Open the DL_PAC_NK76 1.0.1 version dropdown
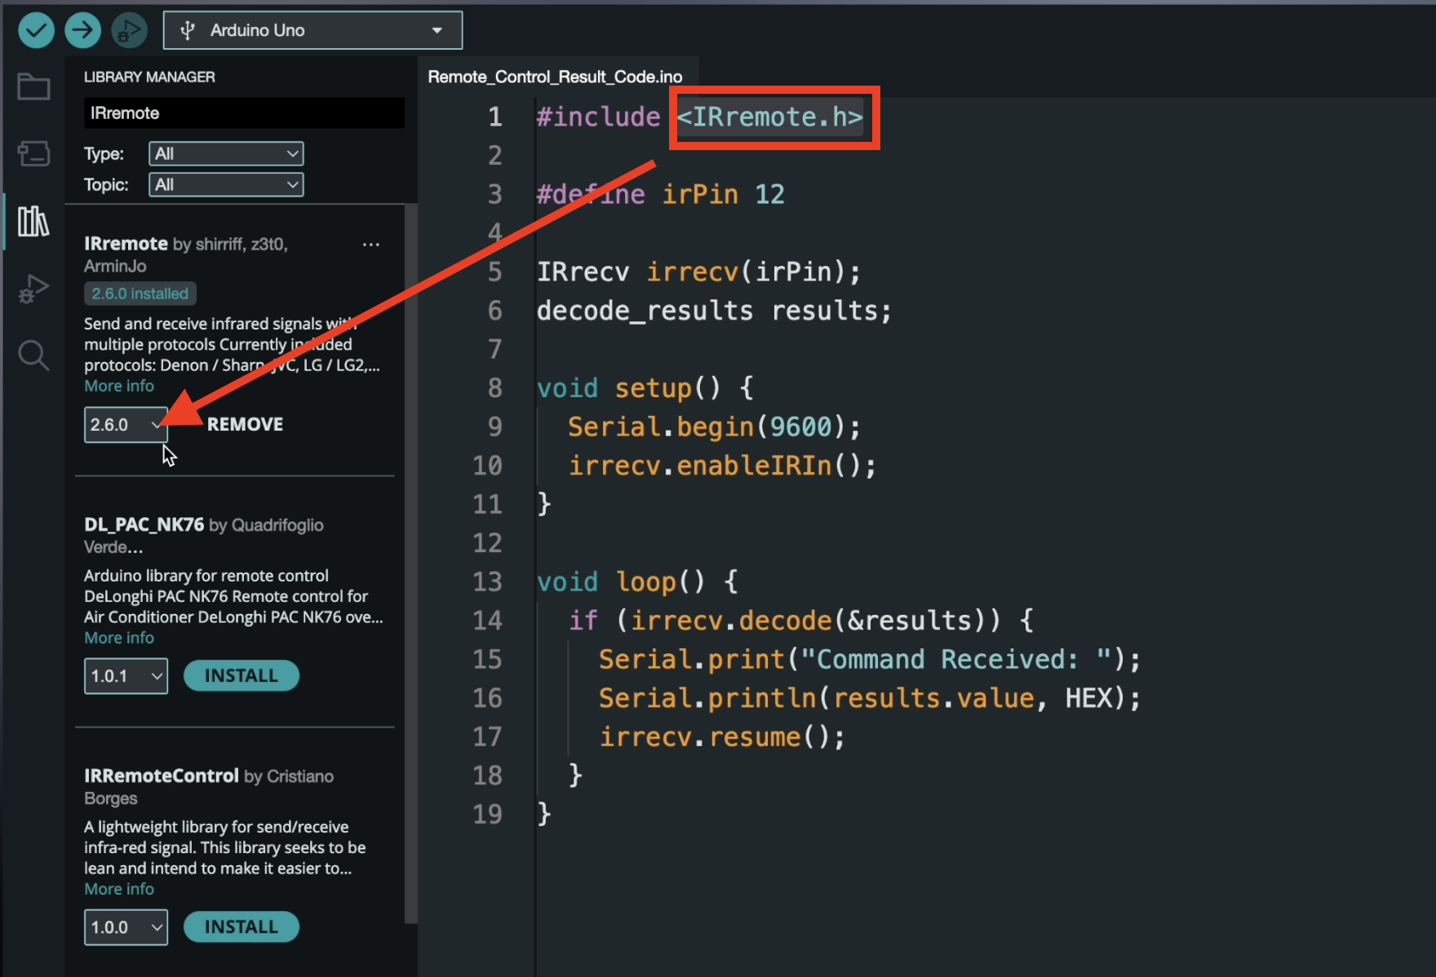 [126, 676]
